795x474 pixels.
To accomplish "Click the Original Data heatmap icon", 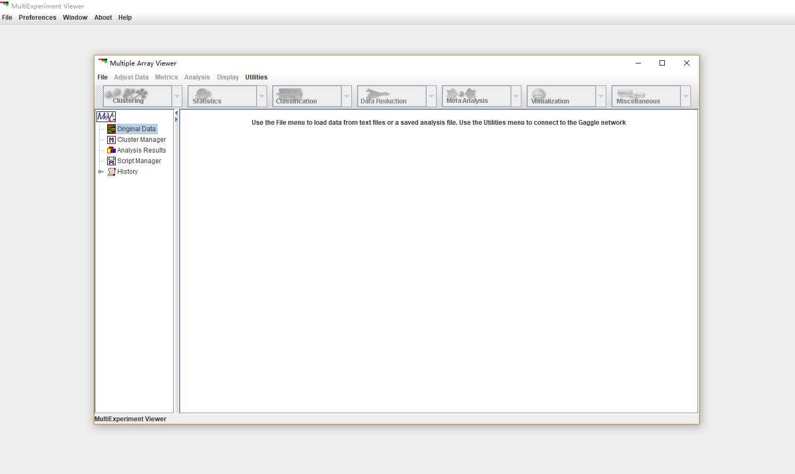I will [111, 129].
